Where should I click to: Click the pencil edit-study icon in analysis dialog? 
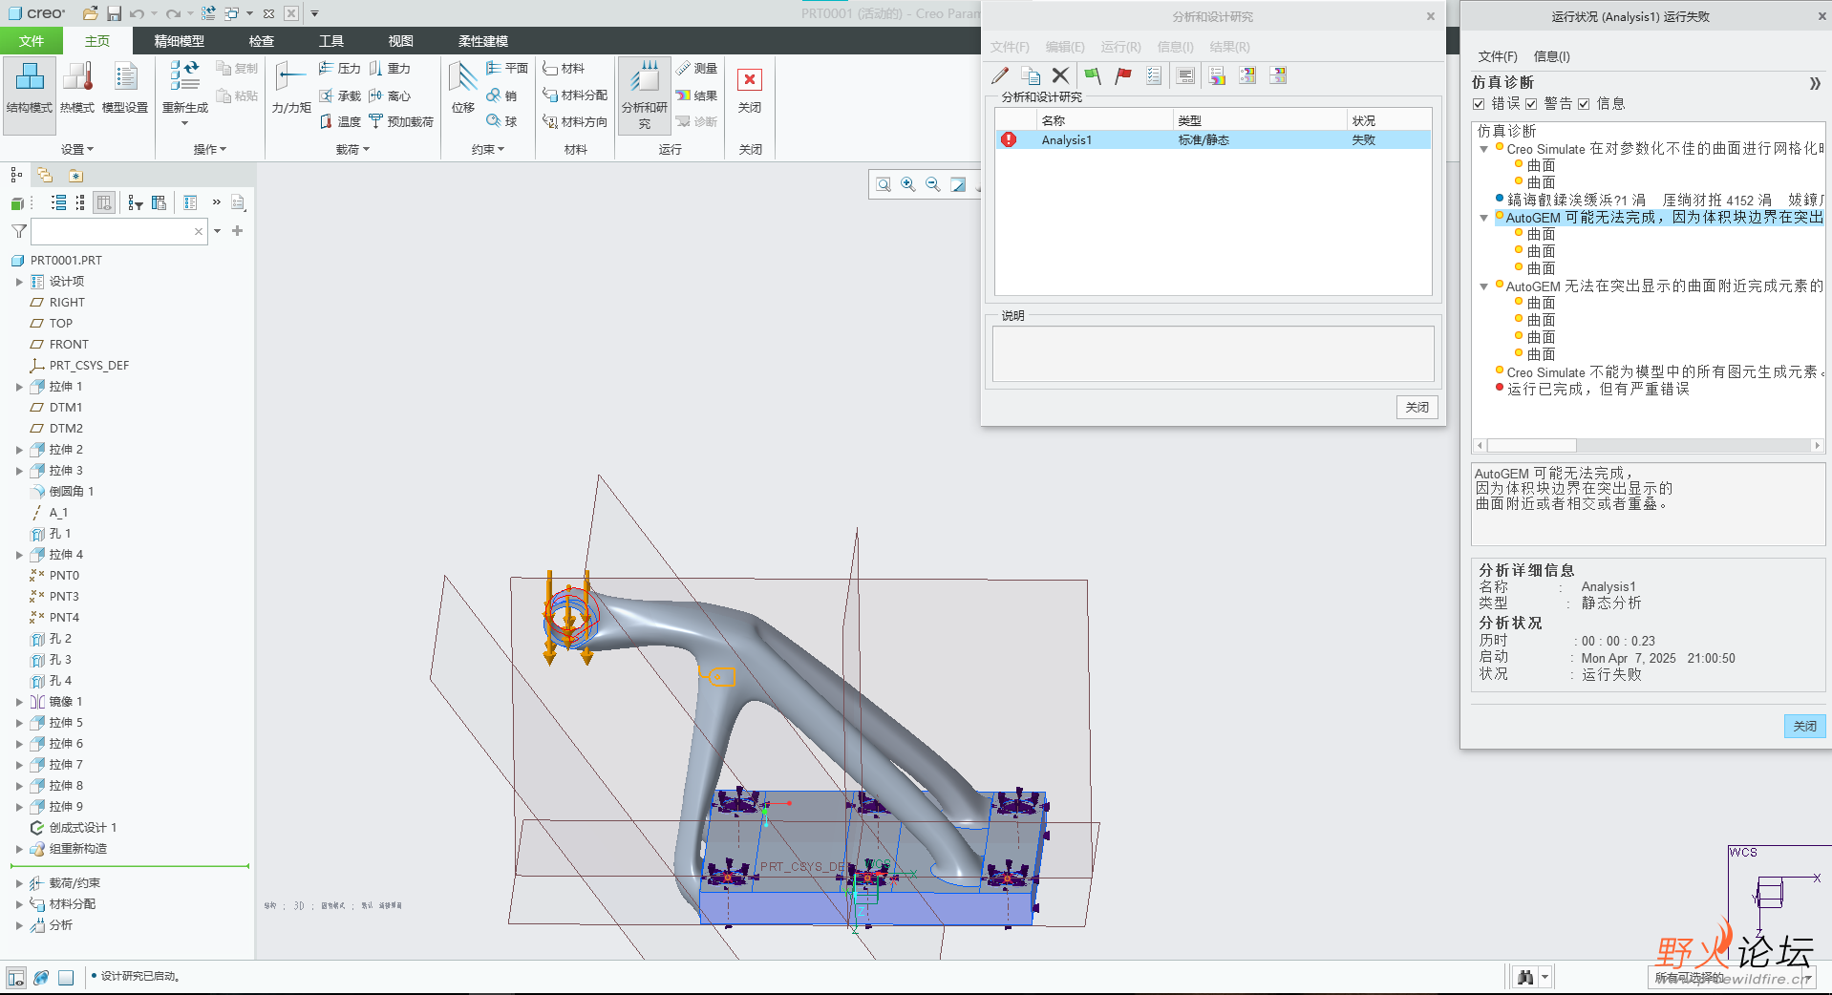point(1000,75)
